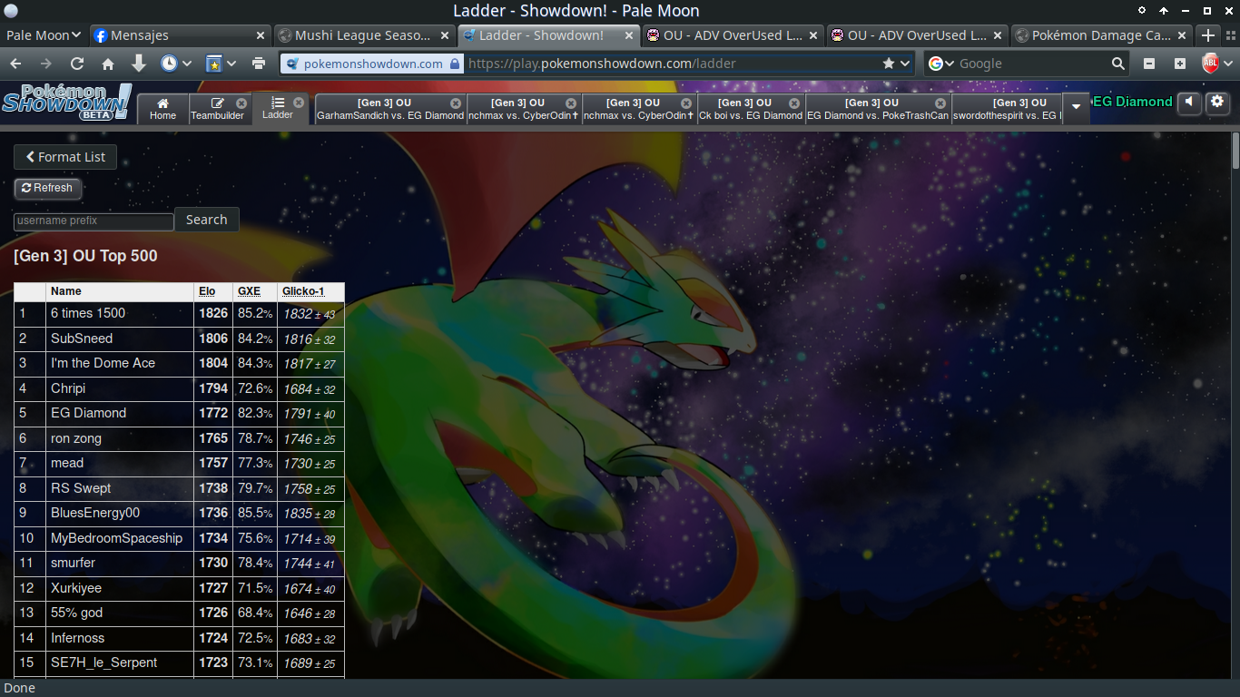Go back to Format List
Image resolution: width=1240 pixels, height=697 pixels.
(x=65, y=157)
